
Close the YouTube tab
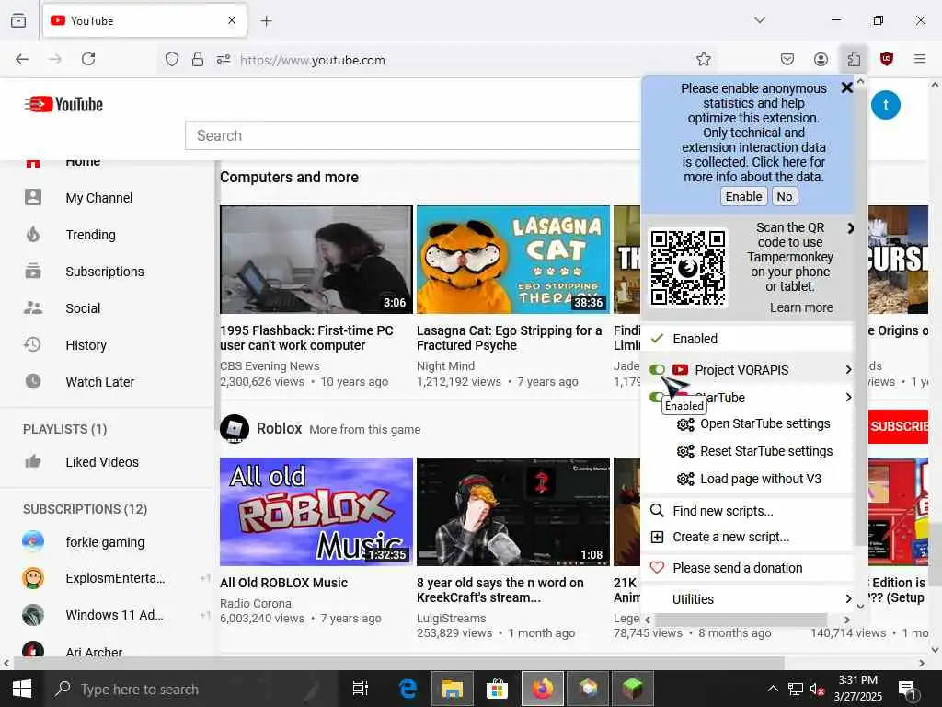pos(232,20)
